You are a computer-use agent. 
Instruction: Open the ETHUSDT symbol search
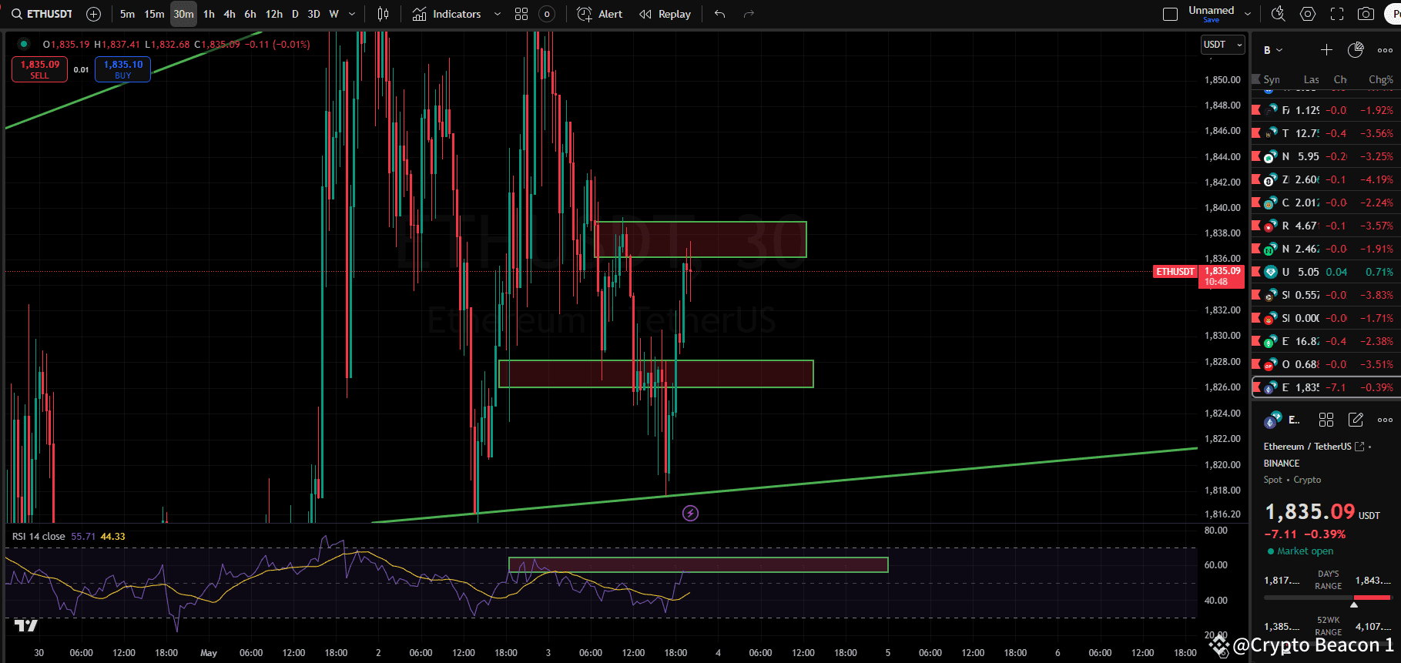coord(43,14)
